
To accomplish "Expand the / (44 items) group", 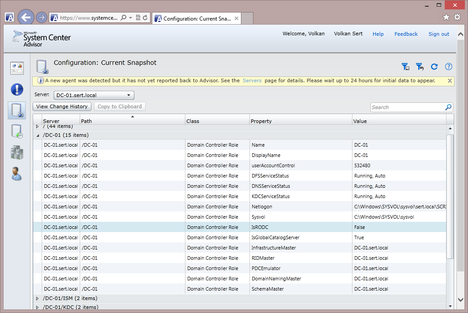I will [37, 127].
